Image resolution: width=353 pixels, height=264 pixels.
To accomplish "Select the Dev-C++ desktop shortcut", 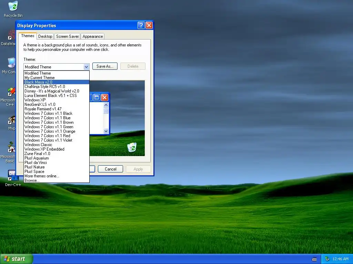I will 13,178.
